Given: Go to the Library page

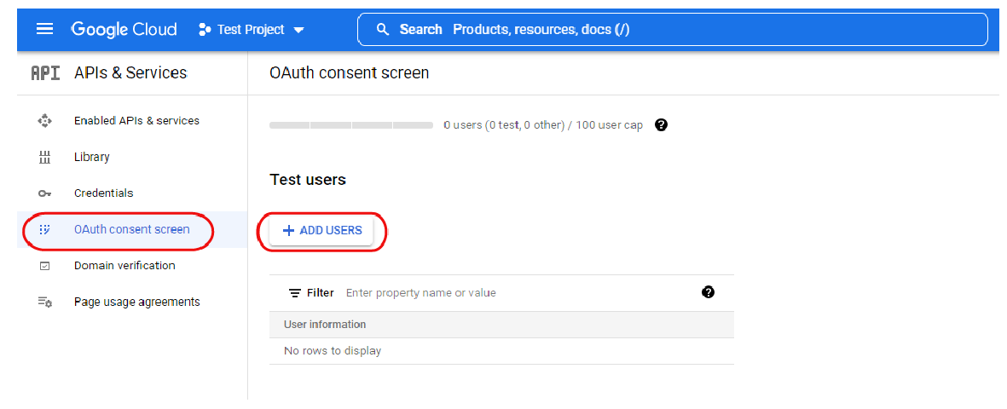Looking at the screenshot, I should coord(92,158).
